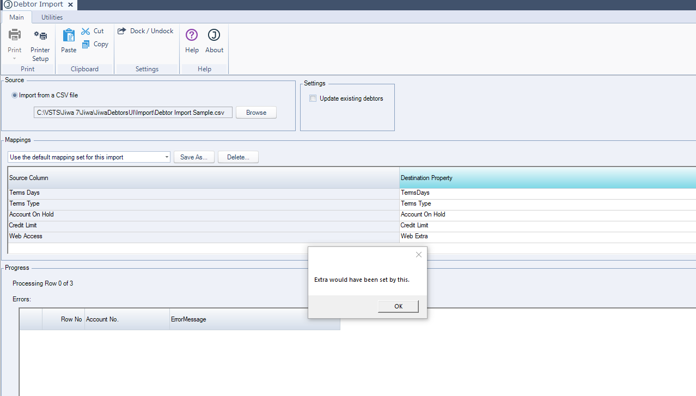The height and width of the screenshot is (396, 696).
Task: Expand the Print button dropdown arrow
Action: [x=15, y=59]
